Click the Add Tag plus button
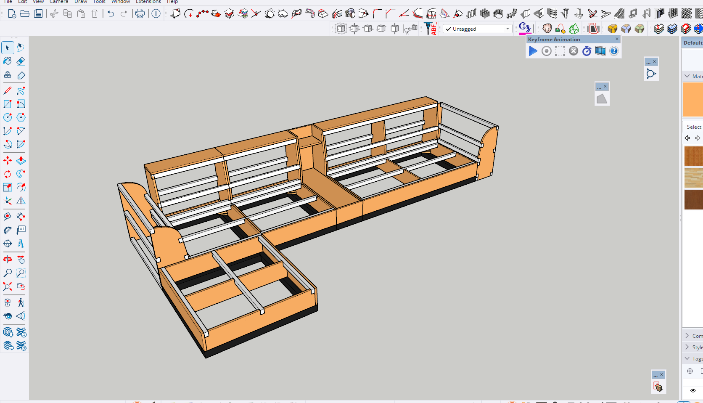 690,371
